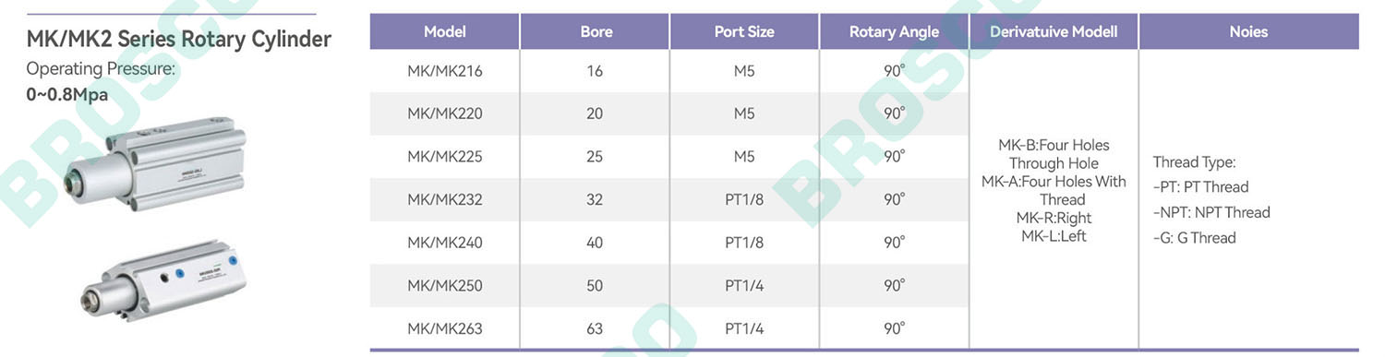This screenshot has width=1385, height=357.
Task: Select the Model column header
Action: click(445, 31)
